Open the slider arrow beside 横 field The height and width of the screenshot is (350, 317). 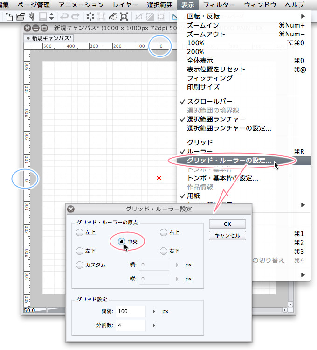(x=177, y=265)
